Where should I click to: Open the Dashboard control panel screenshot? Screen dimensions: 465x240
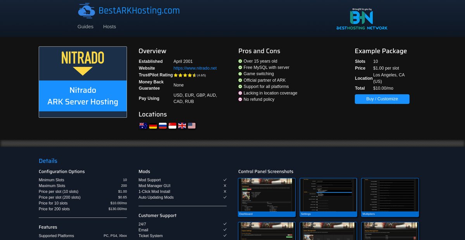click(267, 197)
